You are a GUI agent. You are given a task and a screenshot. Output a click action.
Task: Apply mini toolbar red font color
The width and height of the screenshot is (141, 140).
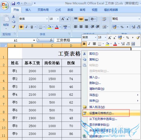pyautogui.click(x=115, y=44)
